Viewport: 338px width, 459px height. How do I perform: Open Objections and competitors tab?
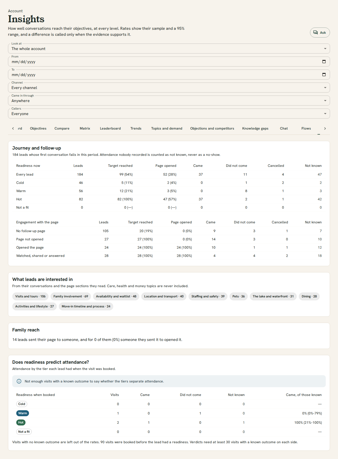click(x=212, y=128)
